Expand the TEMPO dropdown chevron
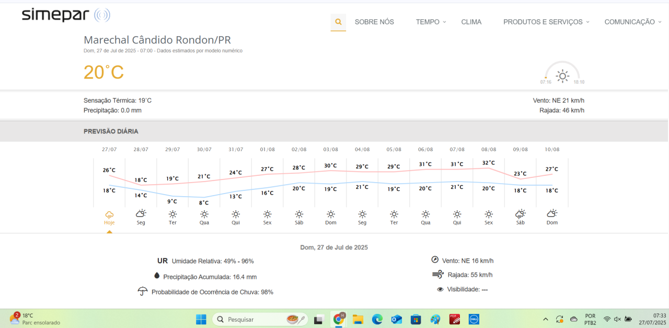 pyautogui.click(x=444, y=22)
